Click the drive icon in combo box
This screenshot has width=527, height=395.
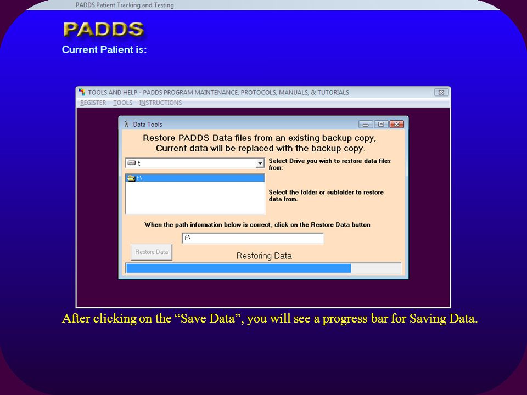132,163
